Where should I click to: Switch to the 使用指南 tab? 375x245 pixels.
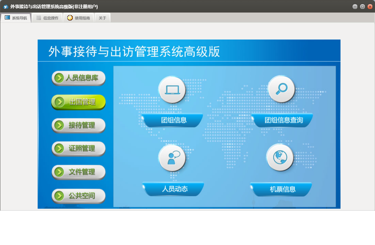point(79,18)
